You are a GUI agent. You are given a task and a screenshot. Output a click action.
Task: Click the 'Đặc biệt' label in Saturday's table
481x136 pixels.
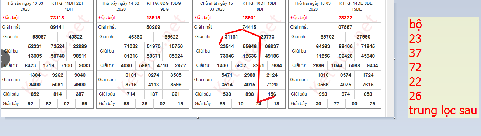pyautogui.click(x=107, y=18)
